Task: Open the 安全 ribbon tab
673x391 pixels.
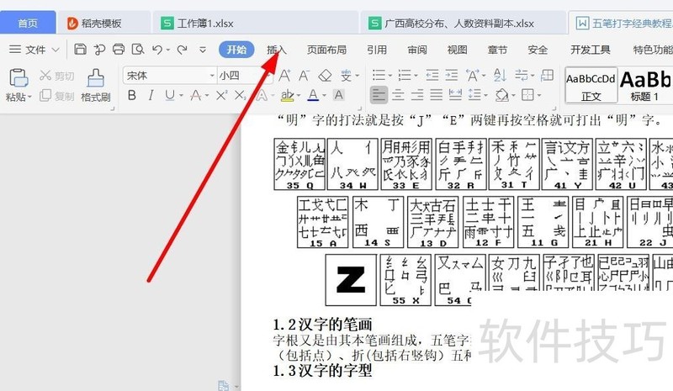Action: pos(538,50)
